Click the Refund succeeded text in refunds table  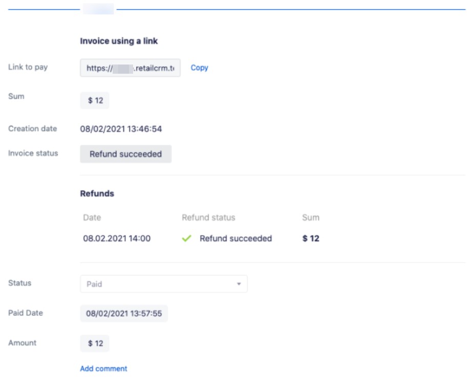(x=235, y=238)
